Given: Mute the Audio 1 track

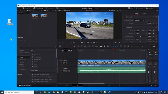Looking at the screenshot, I should point(69,71).
